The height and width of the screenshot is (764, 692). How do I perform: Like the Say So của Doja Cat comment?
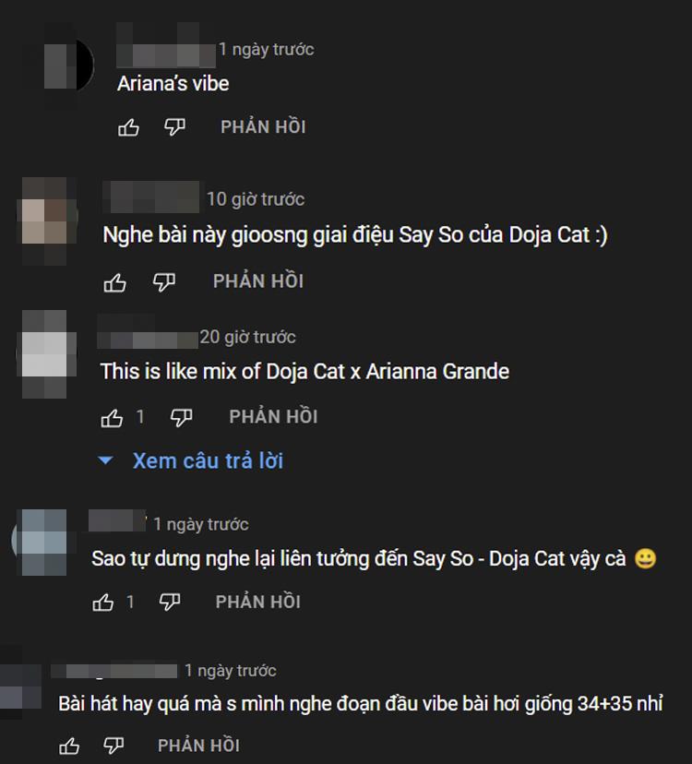coord(114,282)
